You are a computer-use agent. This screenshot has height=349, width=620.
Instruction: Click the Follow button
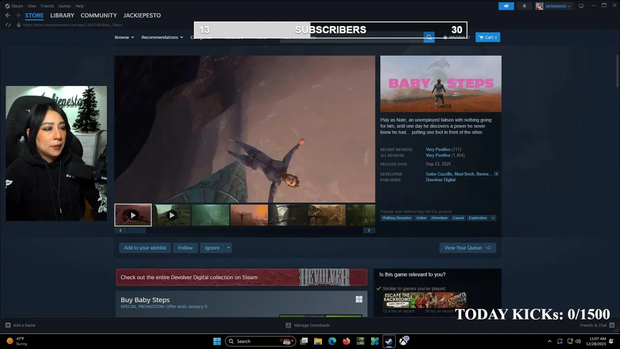tap(185, 248)
